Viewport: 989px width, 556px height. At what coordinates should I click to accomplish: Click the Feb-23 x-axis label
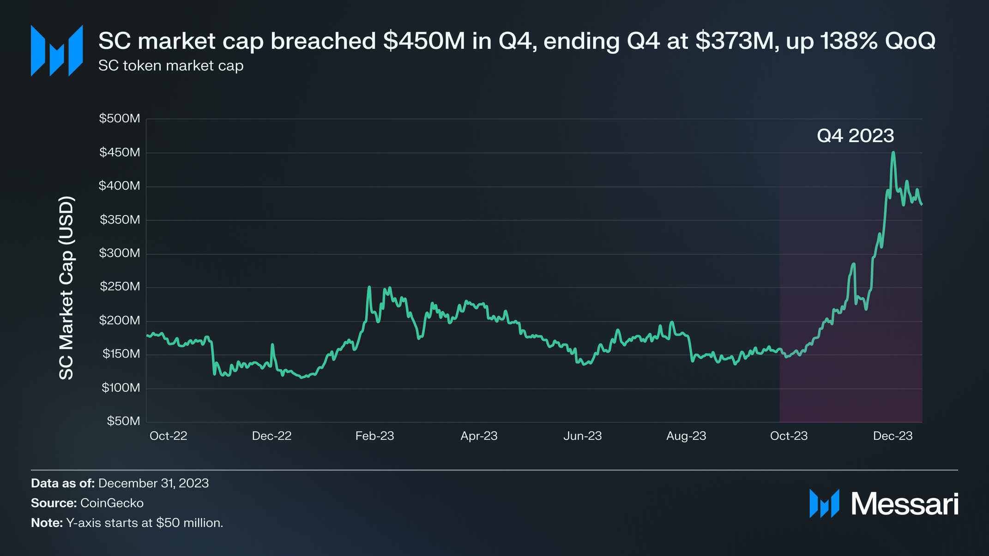coord(374,436)
